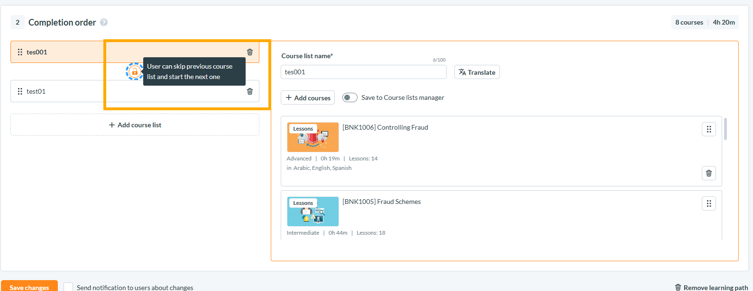
Task: Open the Completion order help icon
Action: (104, 22)
